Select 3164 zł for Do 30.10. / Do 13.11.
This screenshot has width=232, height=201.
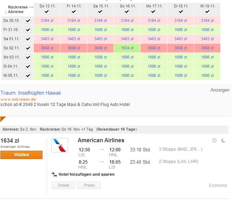[x=47, y=20]
